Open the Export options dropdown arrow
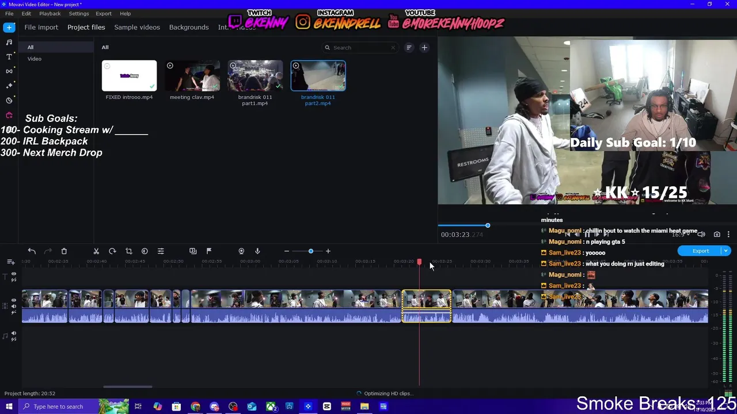Viewport: 737px width, 414px height. click(x=726, y=251)
